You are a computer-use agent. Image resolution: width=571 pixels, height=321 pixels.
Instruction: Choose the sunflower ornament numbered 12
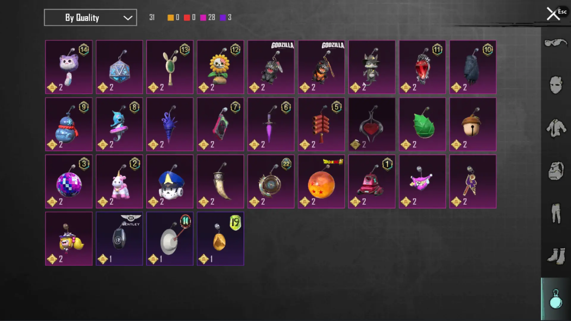coord(220,67)
